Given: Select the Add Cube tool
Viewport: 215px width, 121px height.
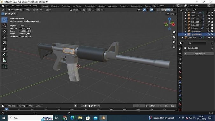Looking at the screenshot, I should (x=4, y=67).
